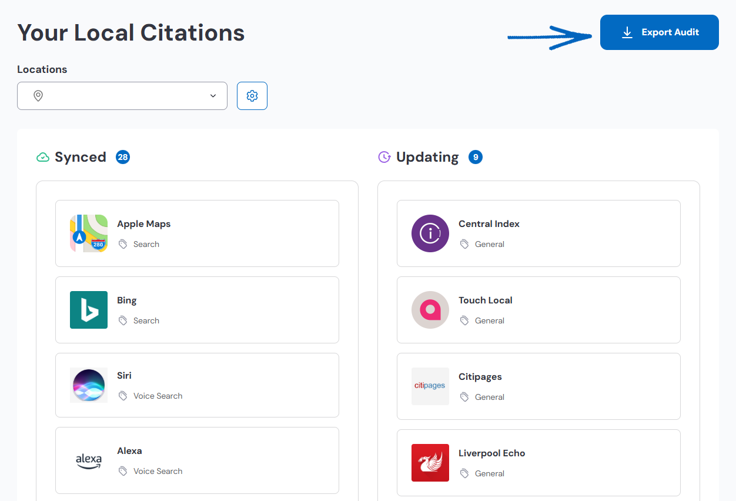Screen dimensions: 736x501
Task: Open the Apple Maps citation card
Action: (197, 233)
